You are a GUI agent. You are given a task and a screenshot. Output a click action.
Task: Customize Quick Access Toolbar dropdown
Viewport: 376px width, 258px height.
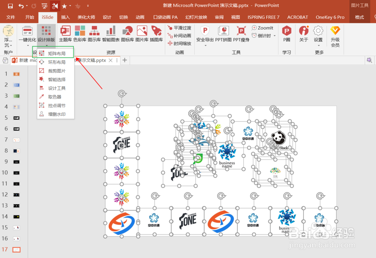(88, 6)
